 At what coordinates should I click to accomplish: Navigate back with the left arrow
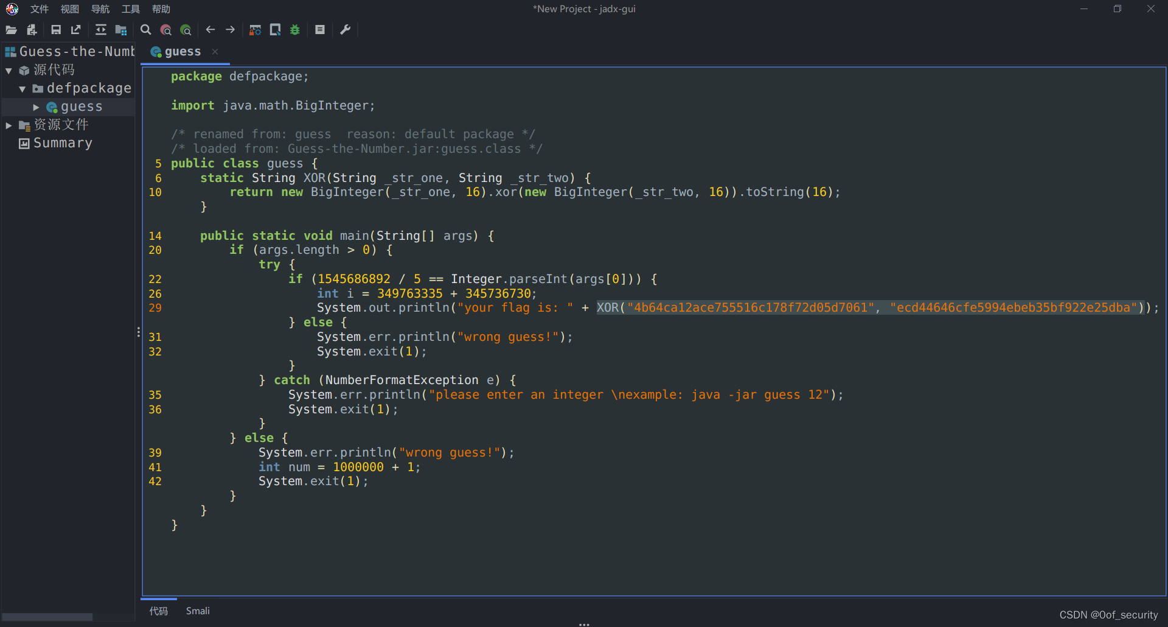210,29
